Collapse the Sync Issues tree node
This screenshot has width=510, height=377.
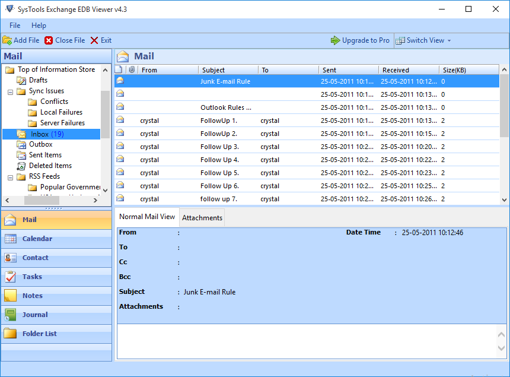(11, 92)
